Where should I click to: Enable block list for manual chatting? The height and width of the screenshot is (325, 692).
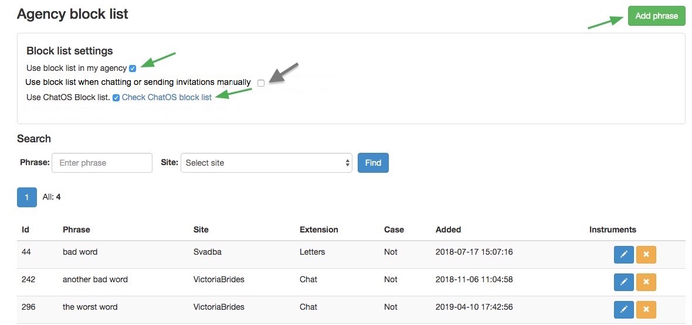[261, 83]
